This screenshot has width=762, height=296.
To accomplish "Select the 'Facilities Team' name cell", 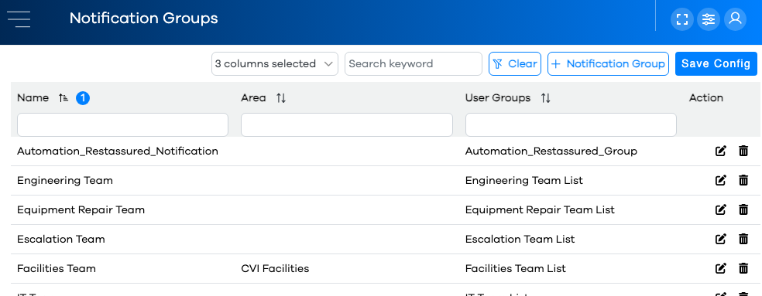I will [x=57, y=268].
